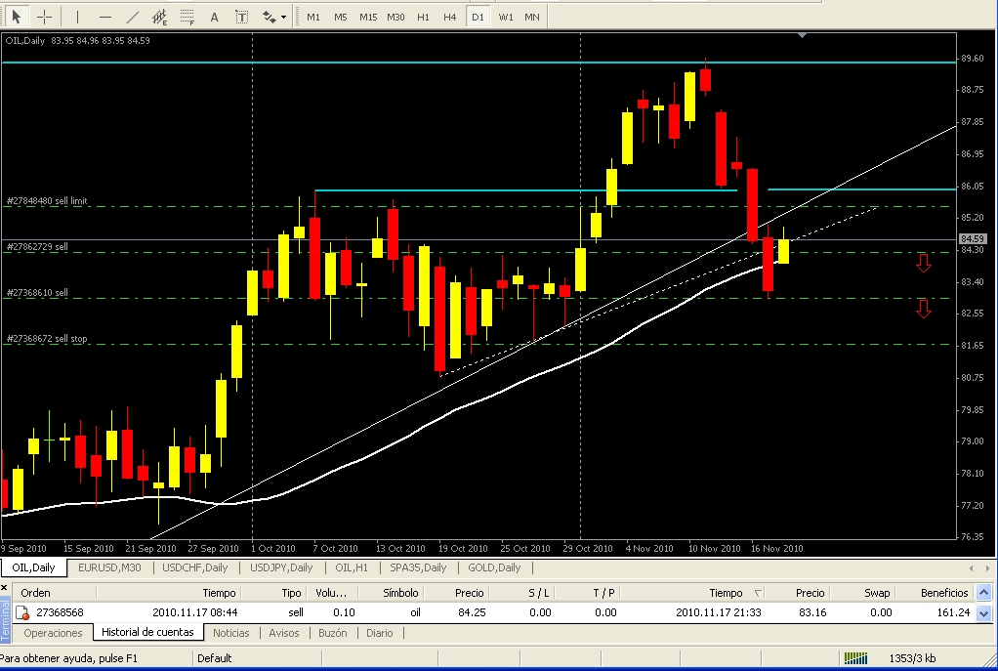Screen dimensions: 998x671
Task: Select the cursor arrow tool
Action: click(x=16, y=17)
